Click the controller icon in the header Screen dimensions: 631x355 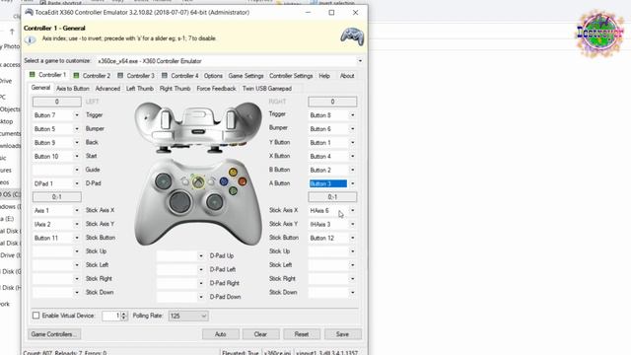[352, 36]
